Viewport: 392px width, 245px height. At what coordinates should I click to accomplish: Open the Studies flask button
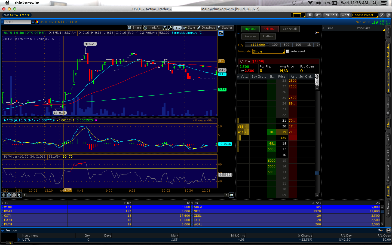point(225,28)
